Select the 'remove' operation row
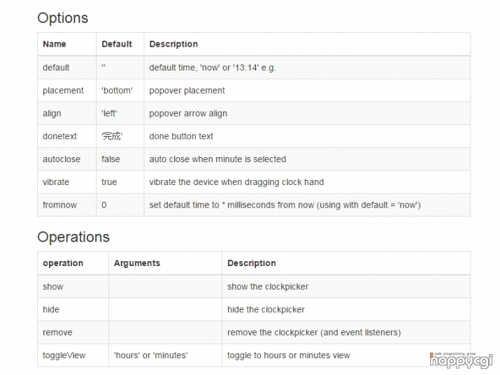500x375 pixels. pos(254,332)
